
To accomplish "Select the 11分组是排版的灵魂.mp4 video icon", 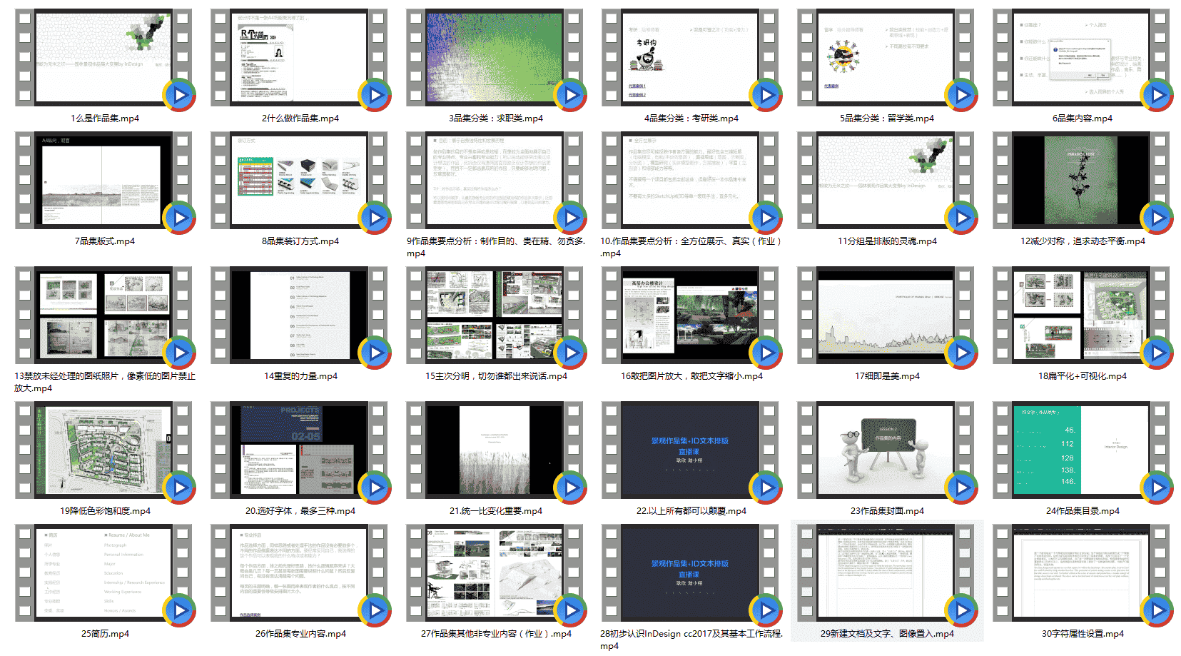I will tap(886, 181).
